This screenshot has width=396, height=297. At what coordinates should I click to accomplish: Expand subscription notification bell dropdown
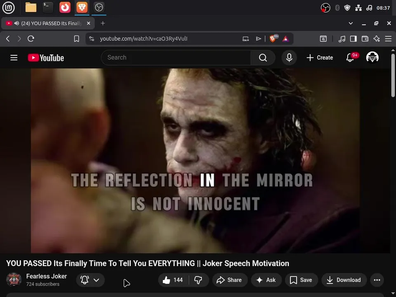pyautogui.click(x=90, y=280)
